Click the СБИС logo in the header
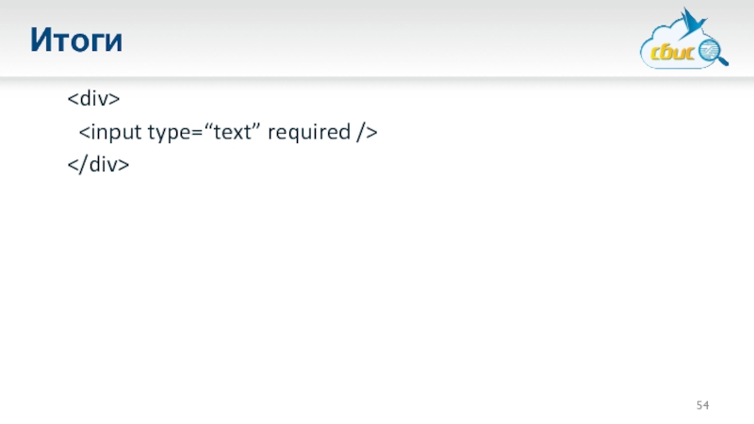The height and width of the screenshot is (424, 754). [x=683, y=43]
